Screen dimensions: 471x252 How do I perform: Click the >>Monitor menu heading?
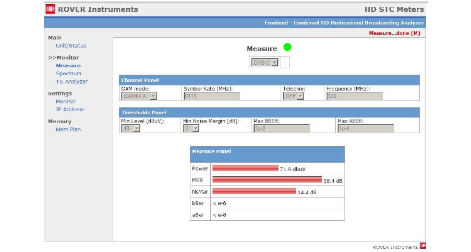64,57
